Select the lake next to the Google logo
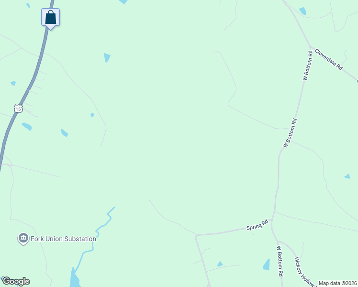358x287 pixels. (x=75, y=278)
